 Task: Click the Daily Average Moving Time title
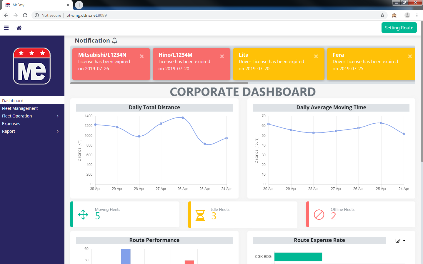point(331,107)
